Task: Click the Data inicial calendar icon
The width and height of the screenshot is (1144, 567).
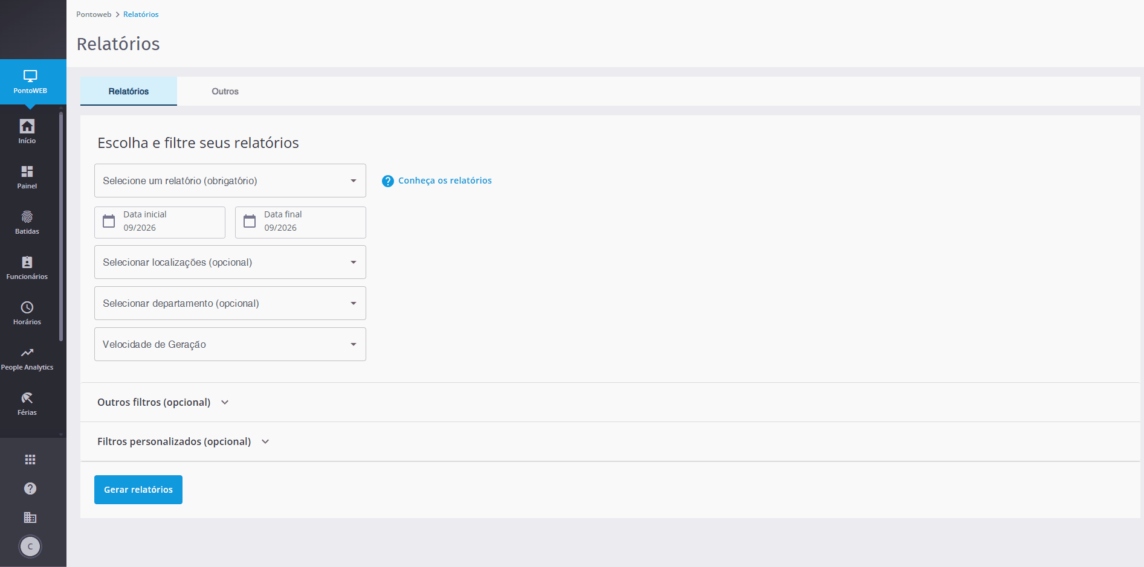Action: (x=109, y=221)
